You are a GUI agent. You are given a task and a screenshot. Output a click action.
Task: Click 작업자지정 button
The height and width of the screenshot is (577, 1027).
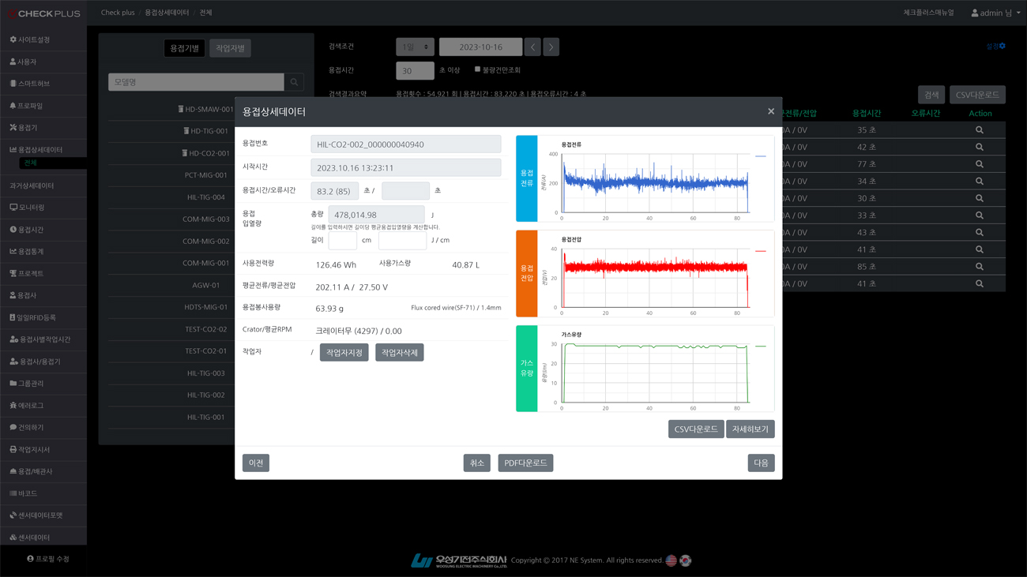pyautogui.click(x=344, y=353)
